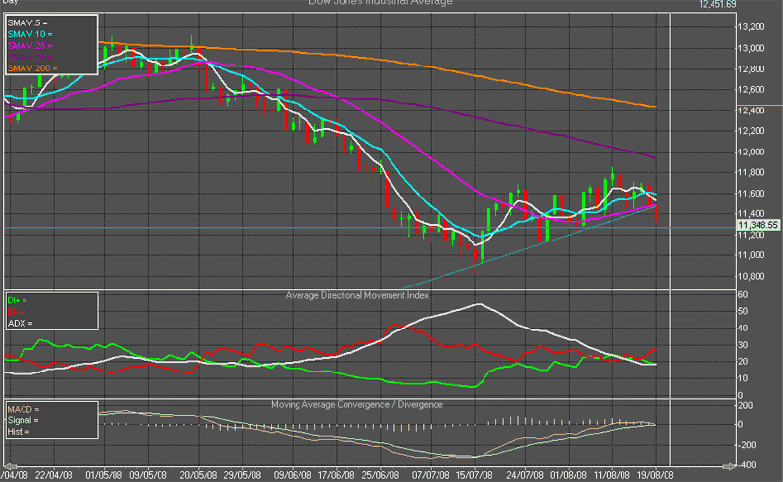Click the DI+ legend label

[x=17, y=301]
